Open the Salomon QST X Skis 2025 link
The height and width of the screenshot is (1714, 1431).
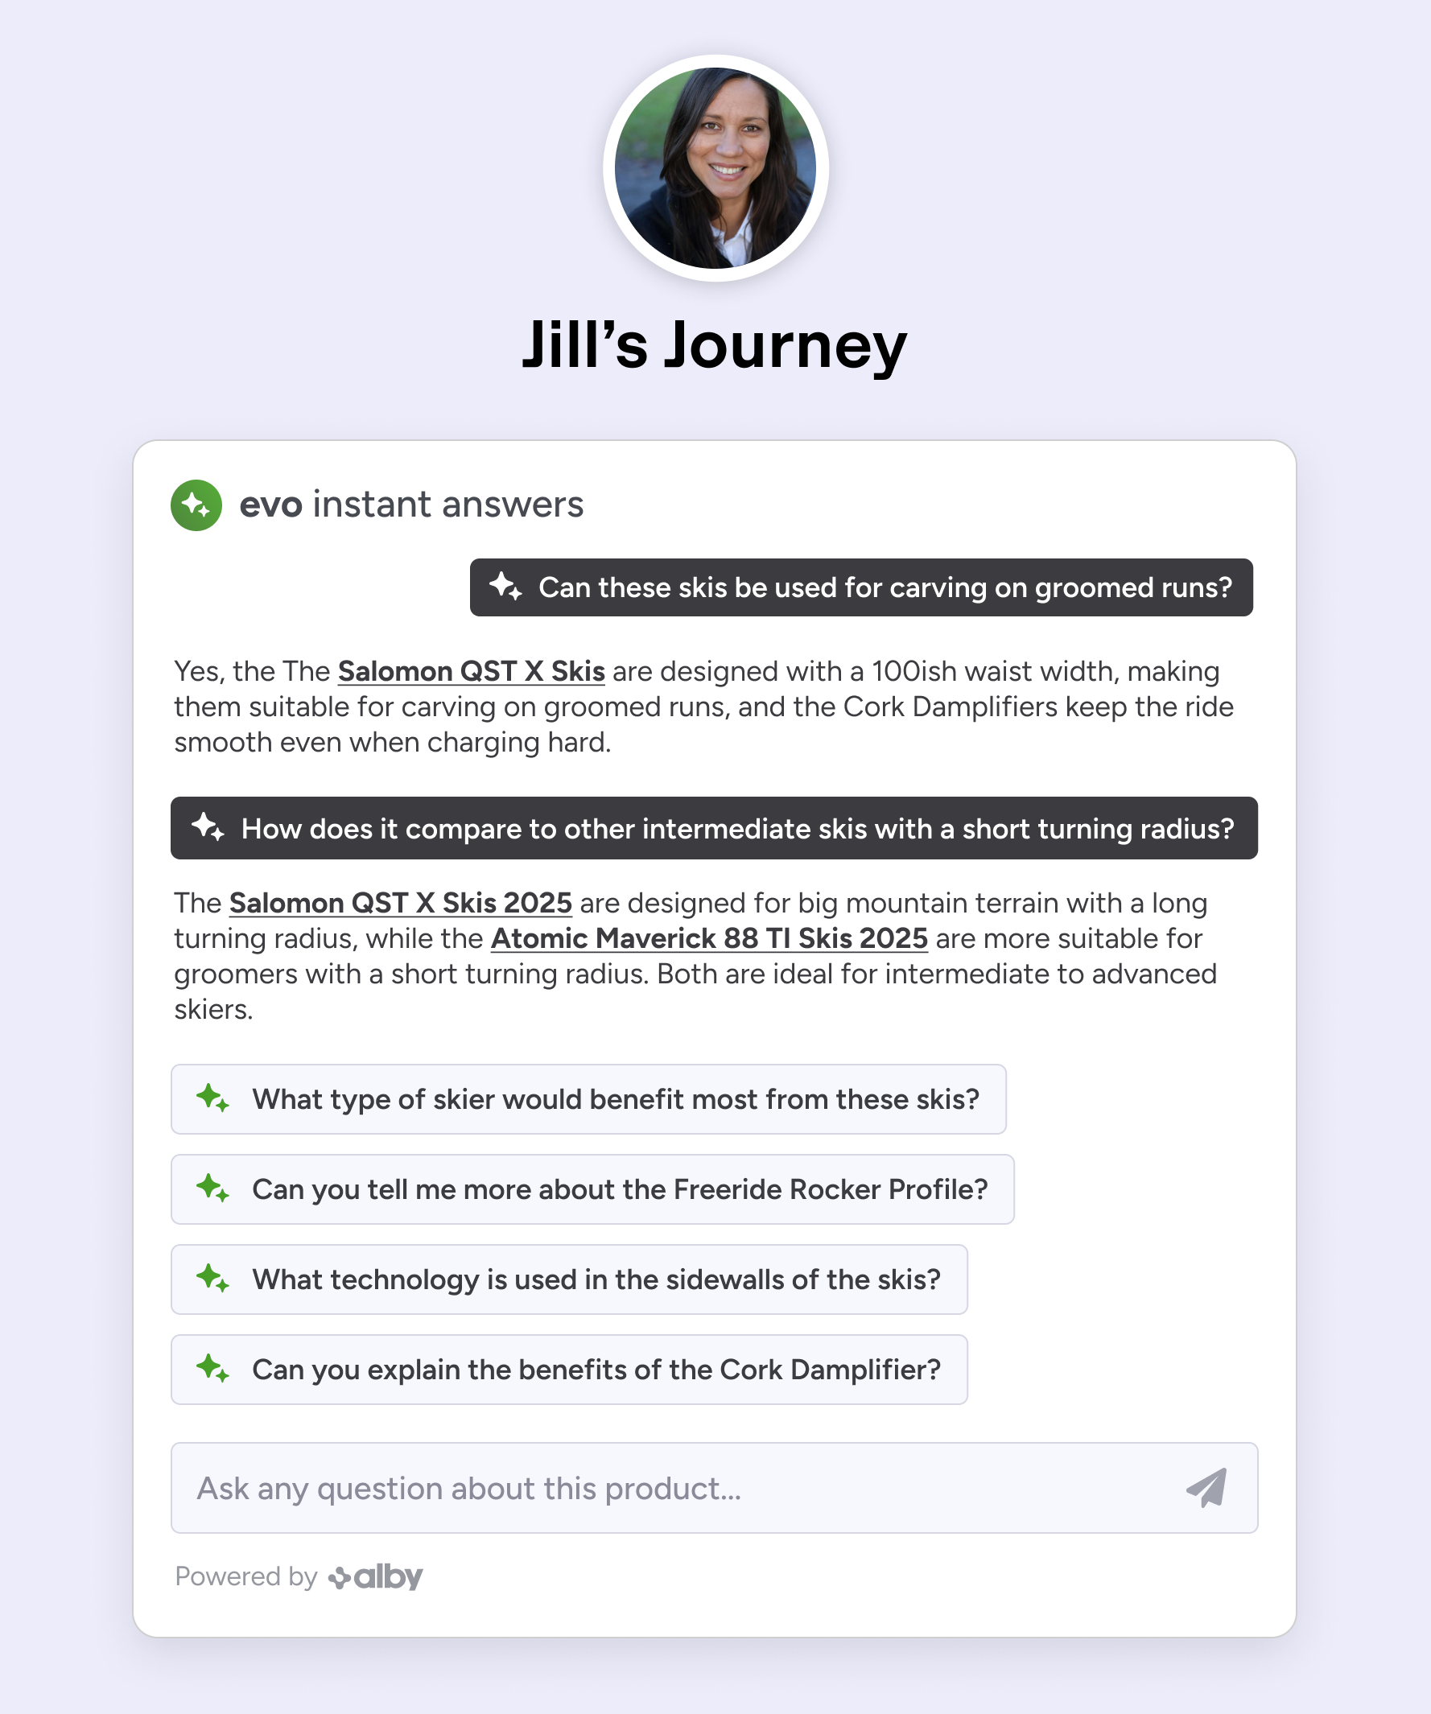[x=402, y=903]
